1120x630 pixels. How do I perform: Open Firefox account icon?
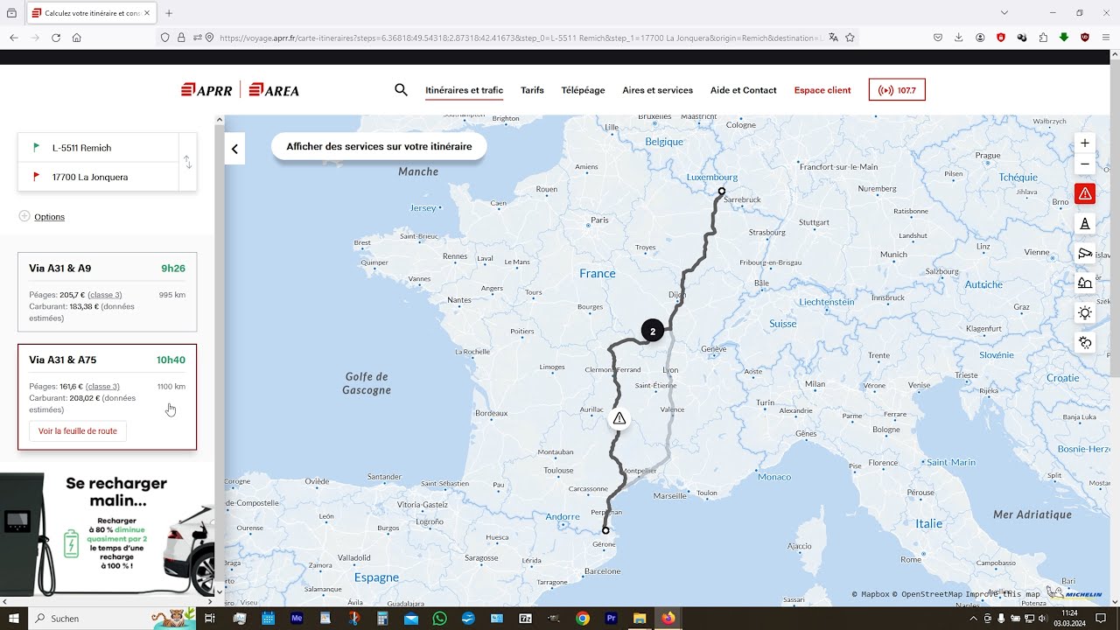pos(980,38)
